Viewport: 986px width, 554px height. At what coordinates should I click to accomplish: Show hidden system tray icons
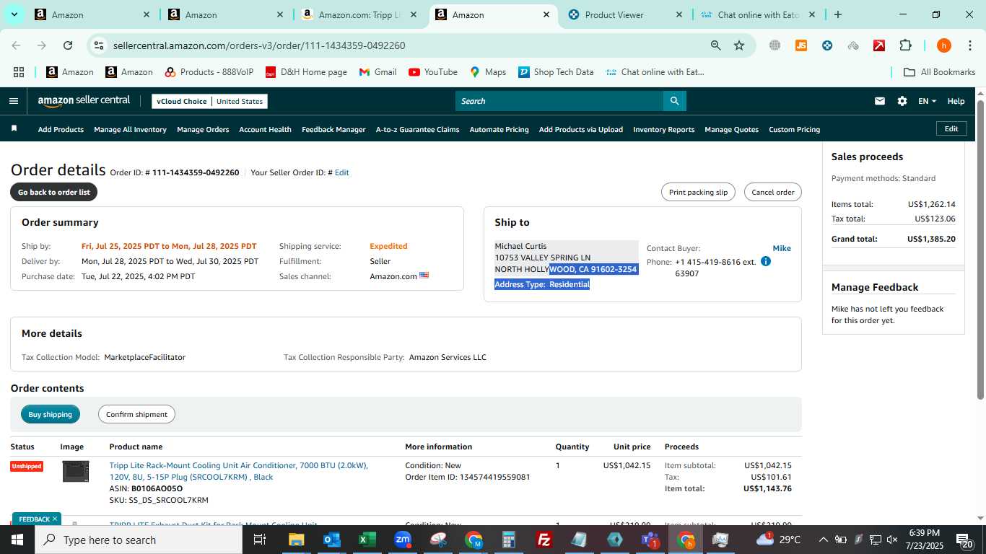(823, 540)
